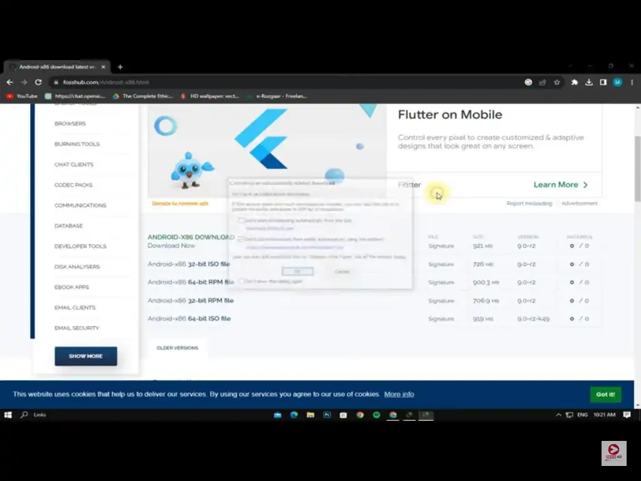Viewport: 641px width, 481px height.
Task: Open Signature for 64-bit RPM row
Action: [441, 282]
